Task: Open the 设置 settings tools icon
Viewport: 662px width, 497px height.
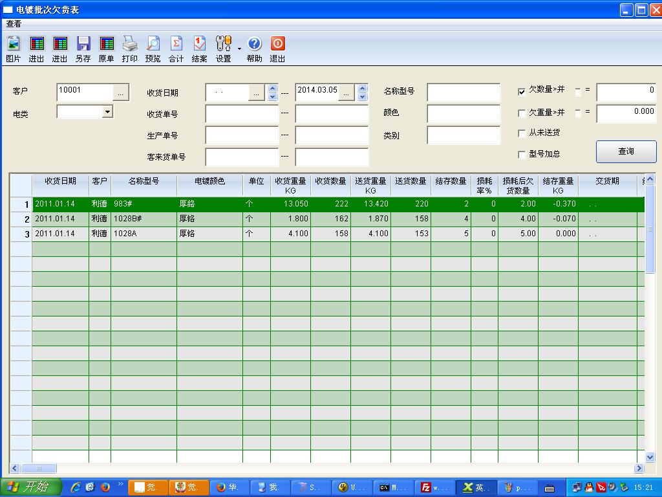Action: click(x=223, y=49)
